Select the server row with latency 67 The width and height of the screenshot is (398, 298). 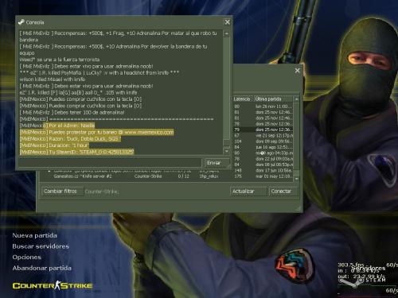pos(263,136)
